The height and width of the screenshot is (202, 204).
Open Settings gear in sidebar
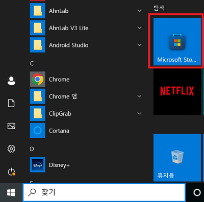[11, 149]
